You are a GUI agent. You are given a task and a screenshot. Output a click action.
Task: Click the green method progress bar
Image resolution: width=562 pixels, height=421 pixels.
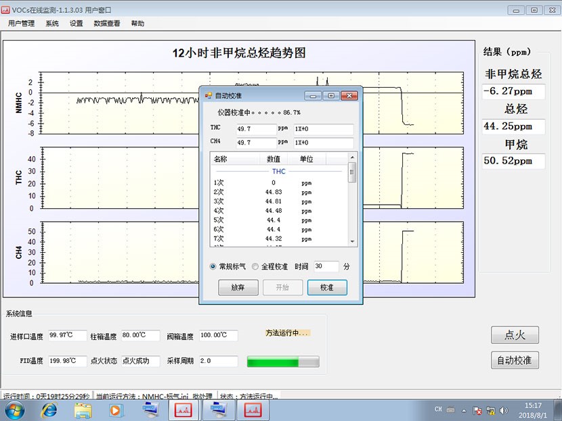(282, 362)
